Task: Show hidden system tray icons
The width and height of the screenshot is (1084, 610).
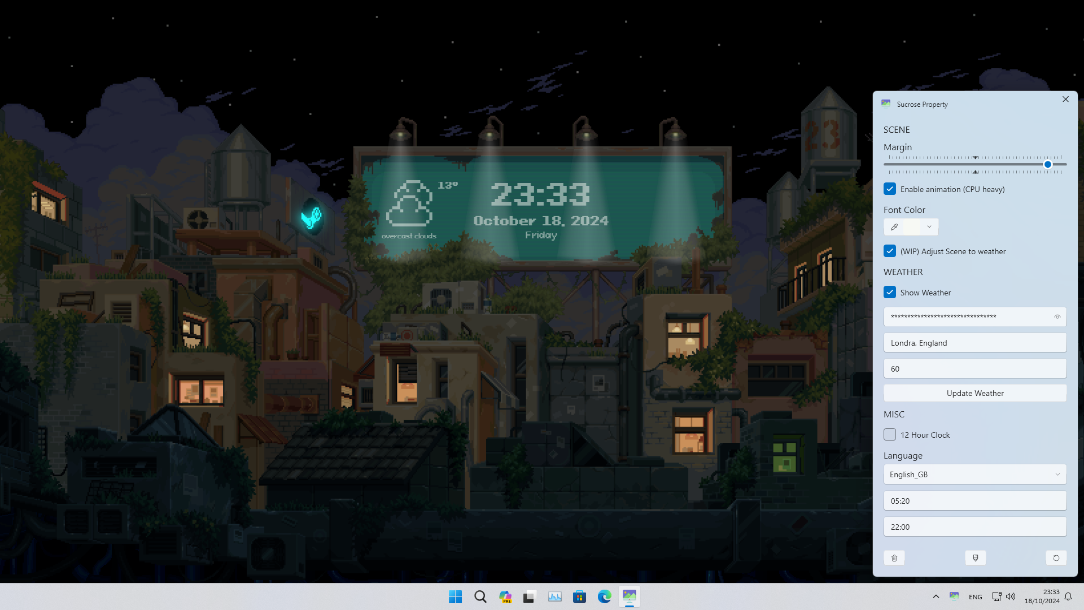Action: click(x=936, y=596)
